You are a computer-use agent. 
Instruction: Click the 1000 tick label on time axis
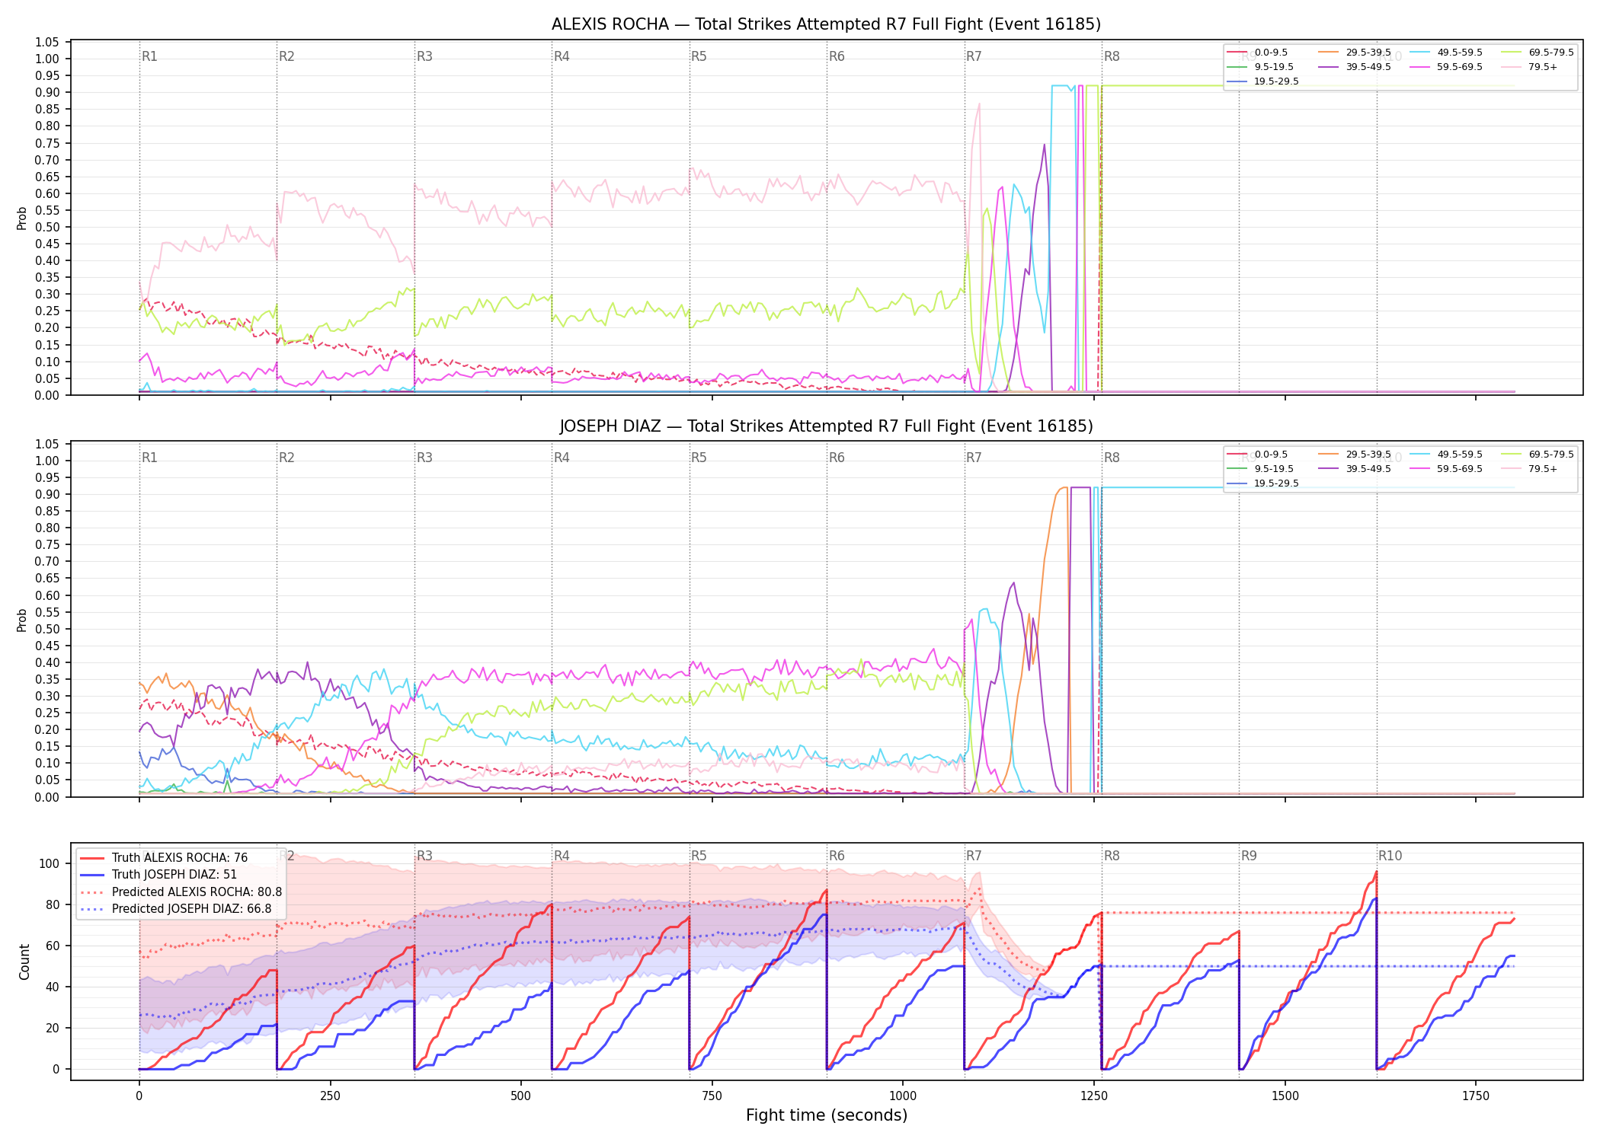coord(903,1096)
